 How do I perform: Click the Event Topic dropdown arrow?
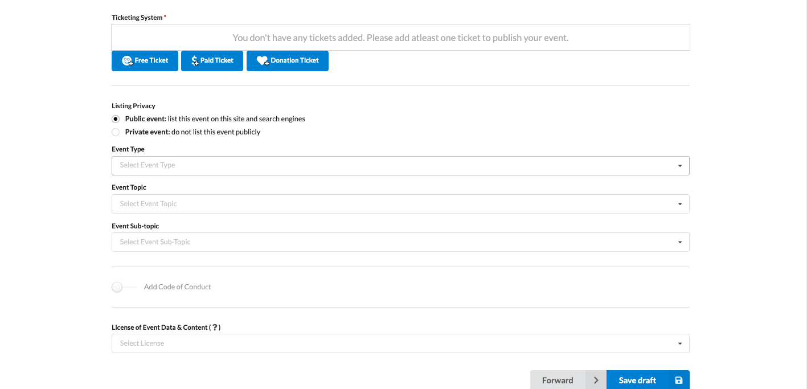point(680,204)
